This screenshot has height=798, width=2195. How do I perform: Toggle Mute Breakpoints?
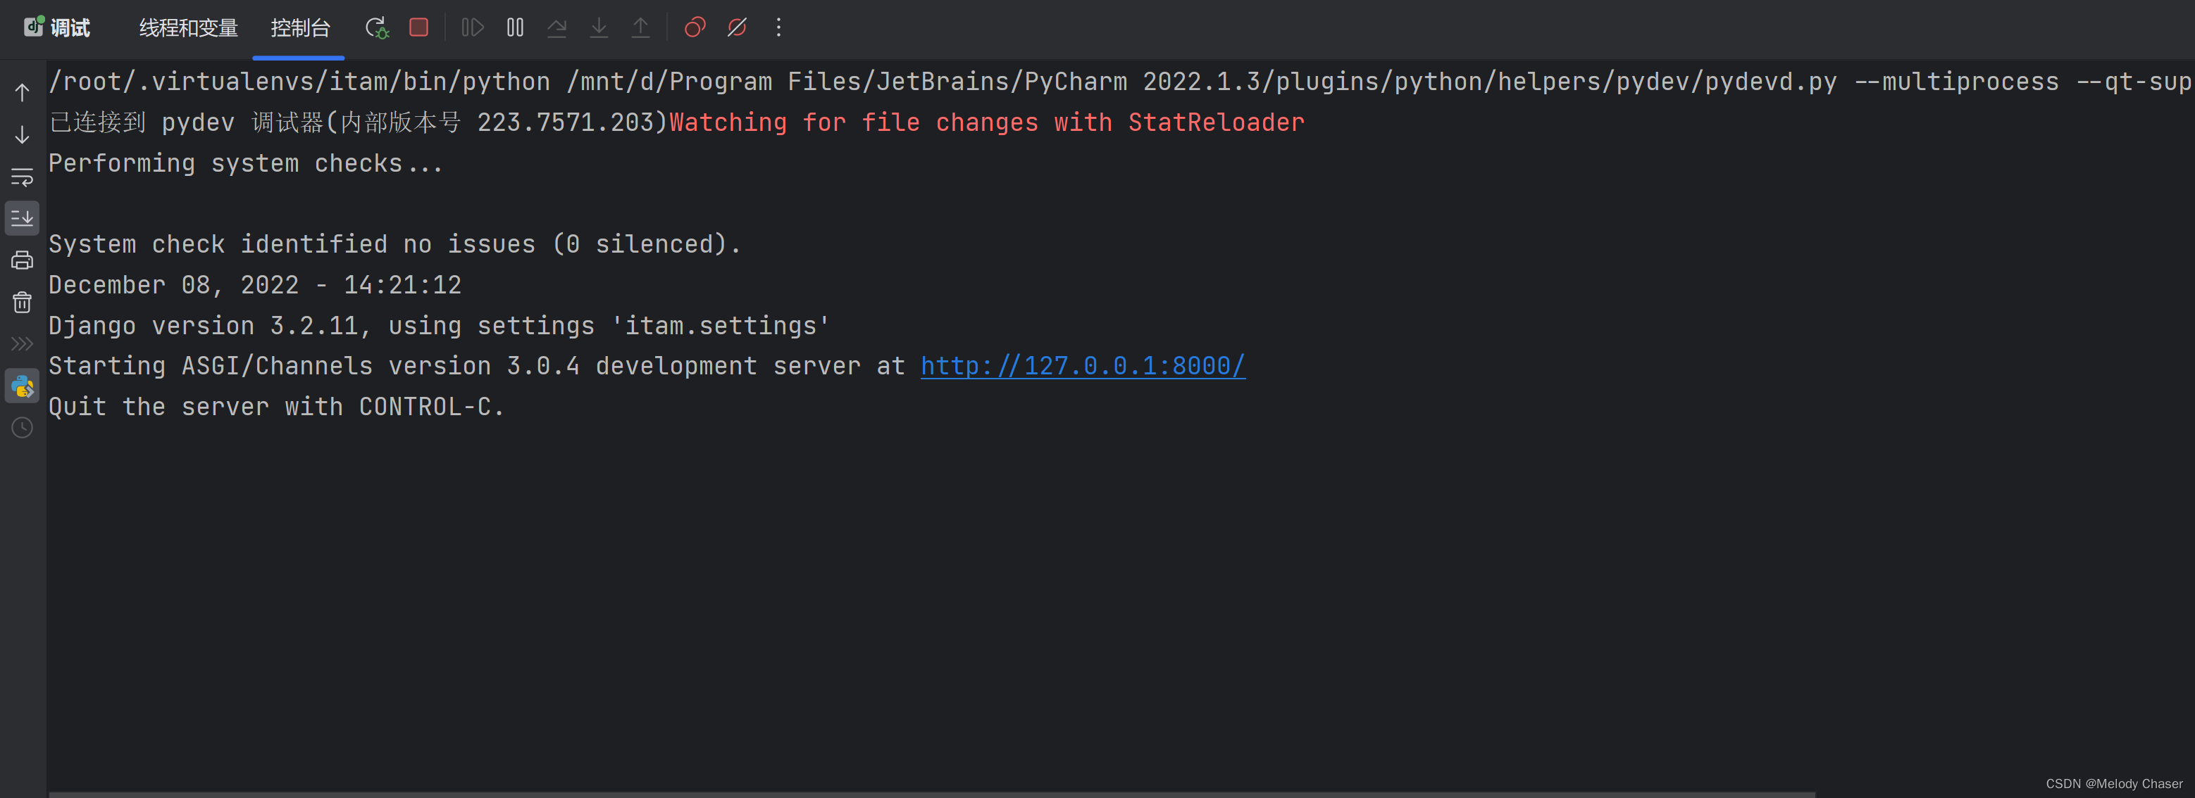[x=737, y=28]
